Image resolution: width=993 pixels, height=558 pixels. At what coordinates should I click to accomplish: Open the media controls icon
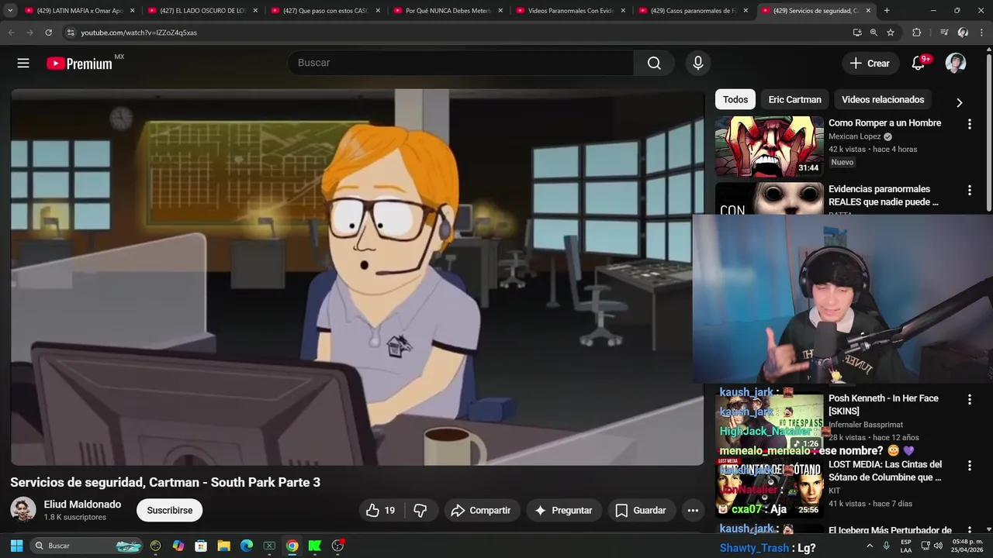pyautogui.click(x=943, y=33)
